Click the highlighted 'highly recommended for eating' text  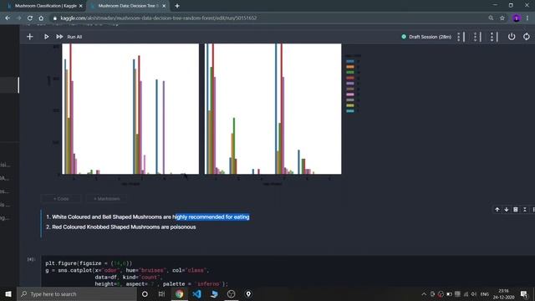coord(211,217)
